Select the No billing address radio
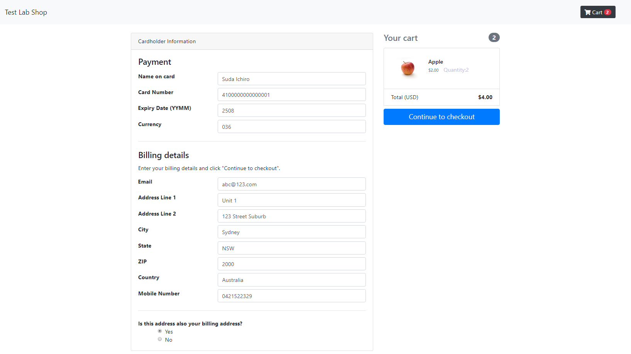The height and width of the screenshot is (354, 631). pos(160,339)
